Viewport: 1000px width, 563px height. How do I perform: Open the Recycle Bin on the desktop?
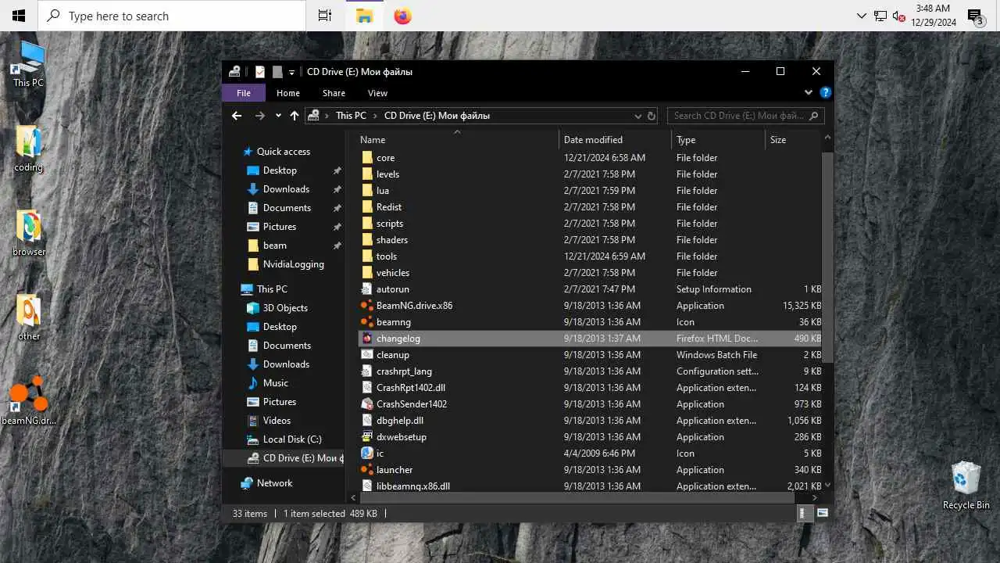(966, 485)
